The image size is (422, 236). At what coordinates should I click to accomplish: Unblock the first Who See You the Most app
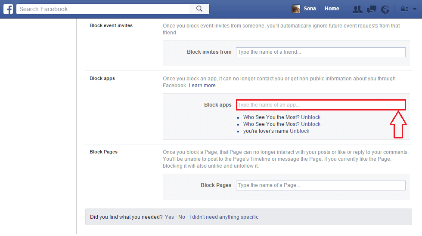point(310,117)
